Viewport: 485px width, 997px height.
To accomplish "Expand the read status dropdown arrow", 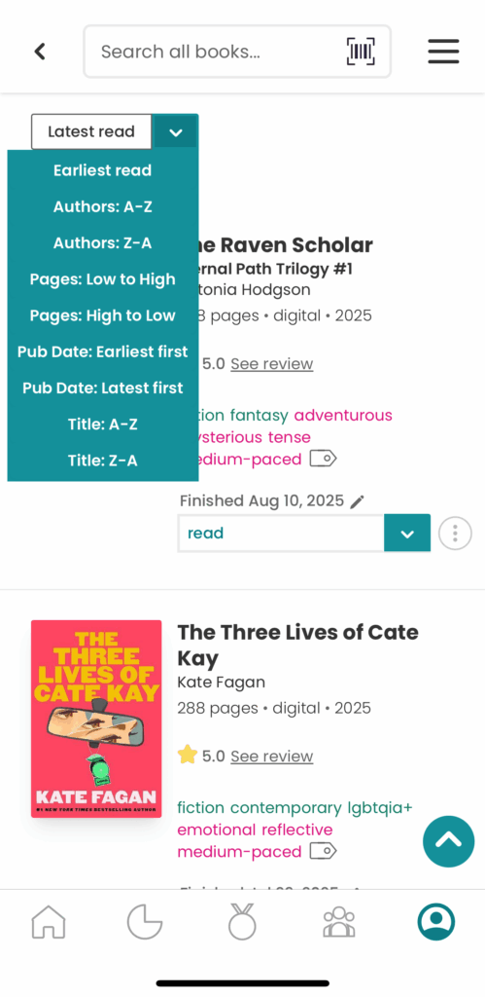I will click(x=407, y=533).
